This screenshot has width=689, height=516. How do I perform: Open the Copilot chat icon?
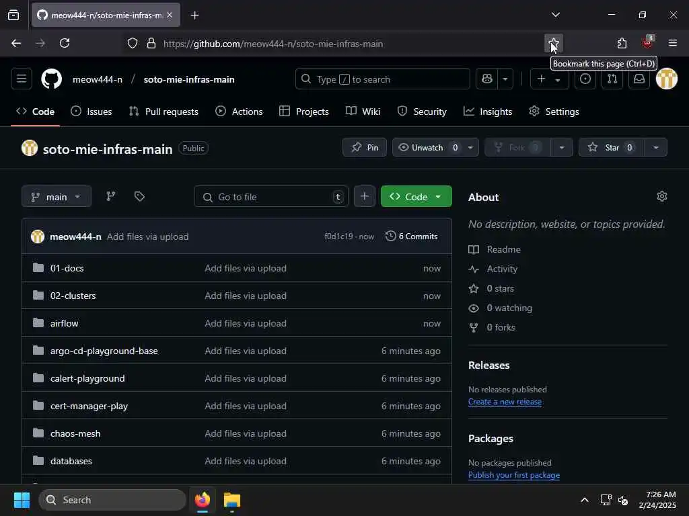487,79
